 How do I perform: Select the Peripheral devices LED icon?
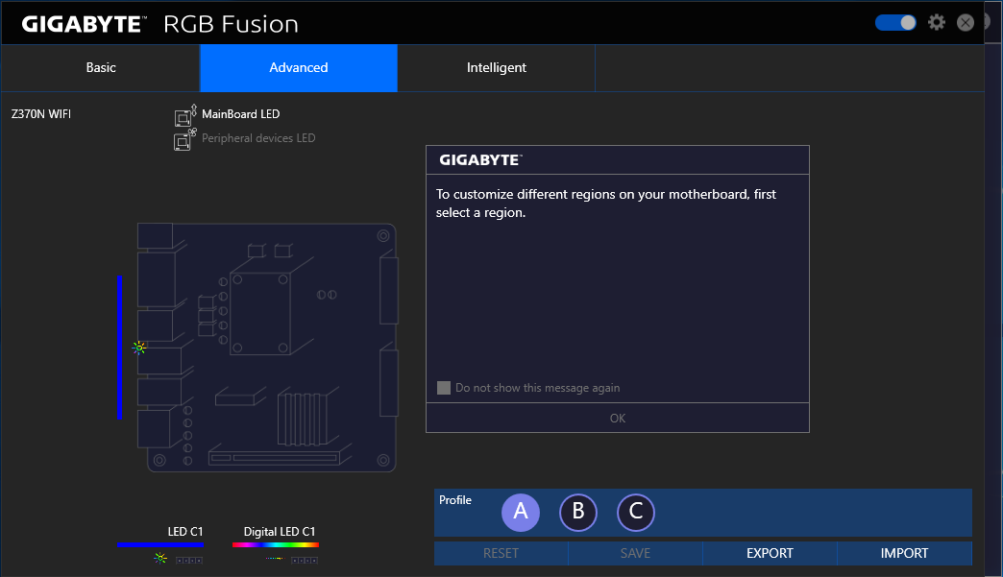184,139
